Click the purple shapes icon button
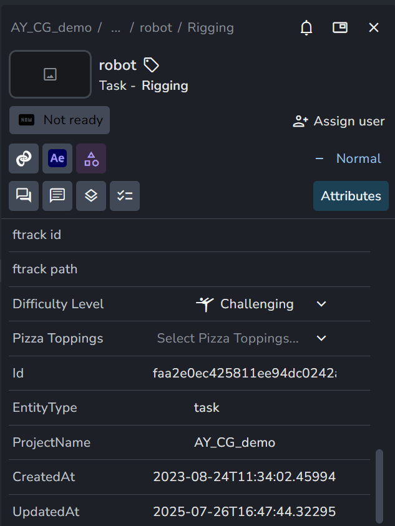The height and width of the screenshot is (526, 395). point(91,158)
